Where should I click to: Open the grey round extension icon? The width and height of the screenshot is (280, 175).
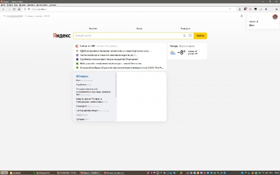(250, 9)
